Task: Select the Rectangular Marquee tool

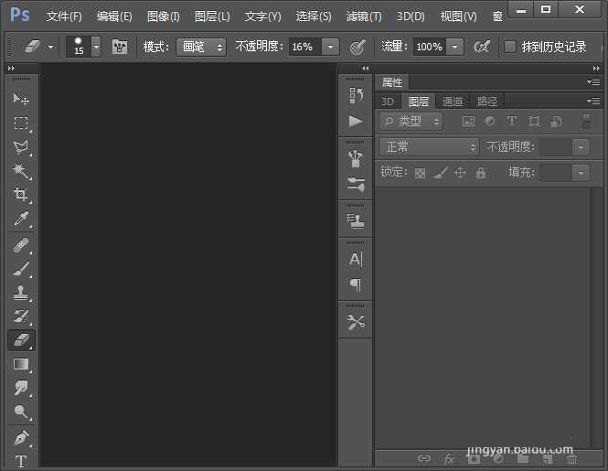Action: click(21, 123)
